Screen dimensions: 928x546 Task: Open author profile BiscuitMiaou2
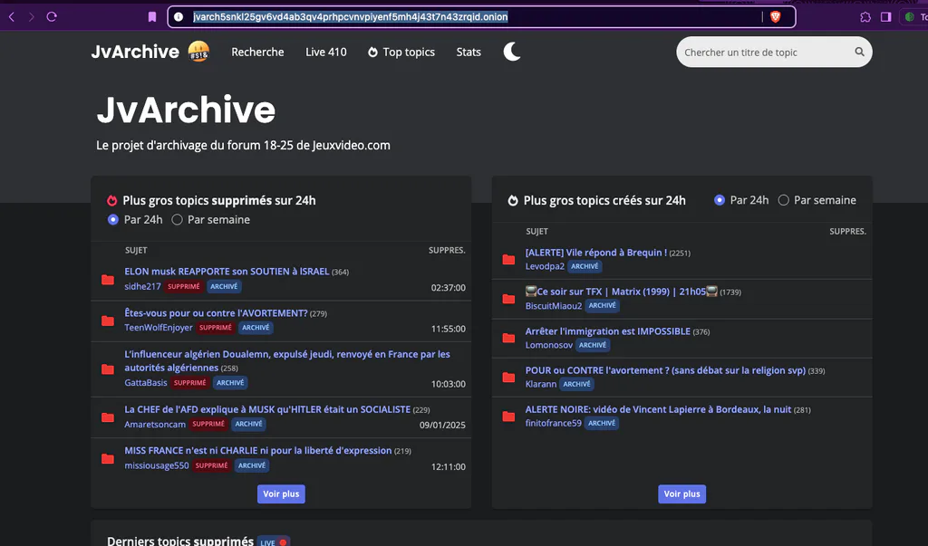coord(554,306)
